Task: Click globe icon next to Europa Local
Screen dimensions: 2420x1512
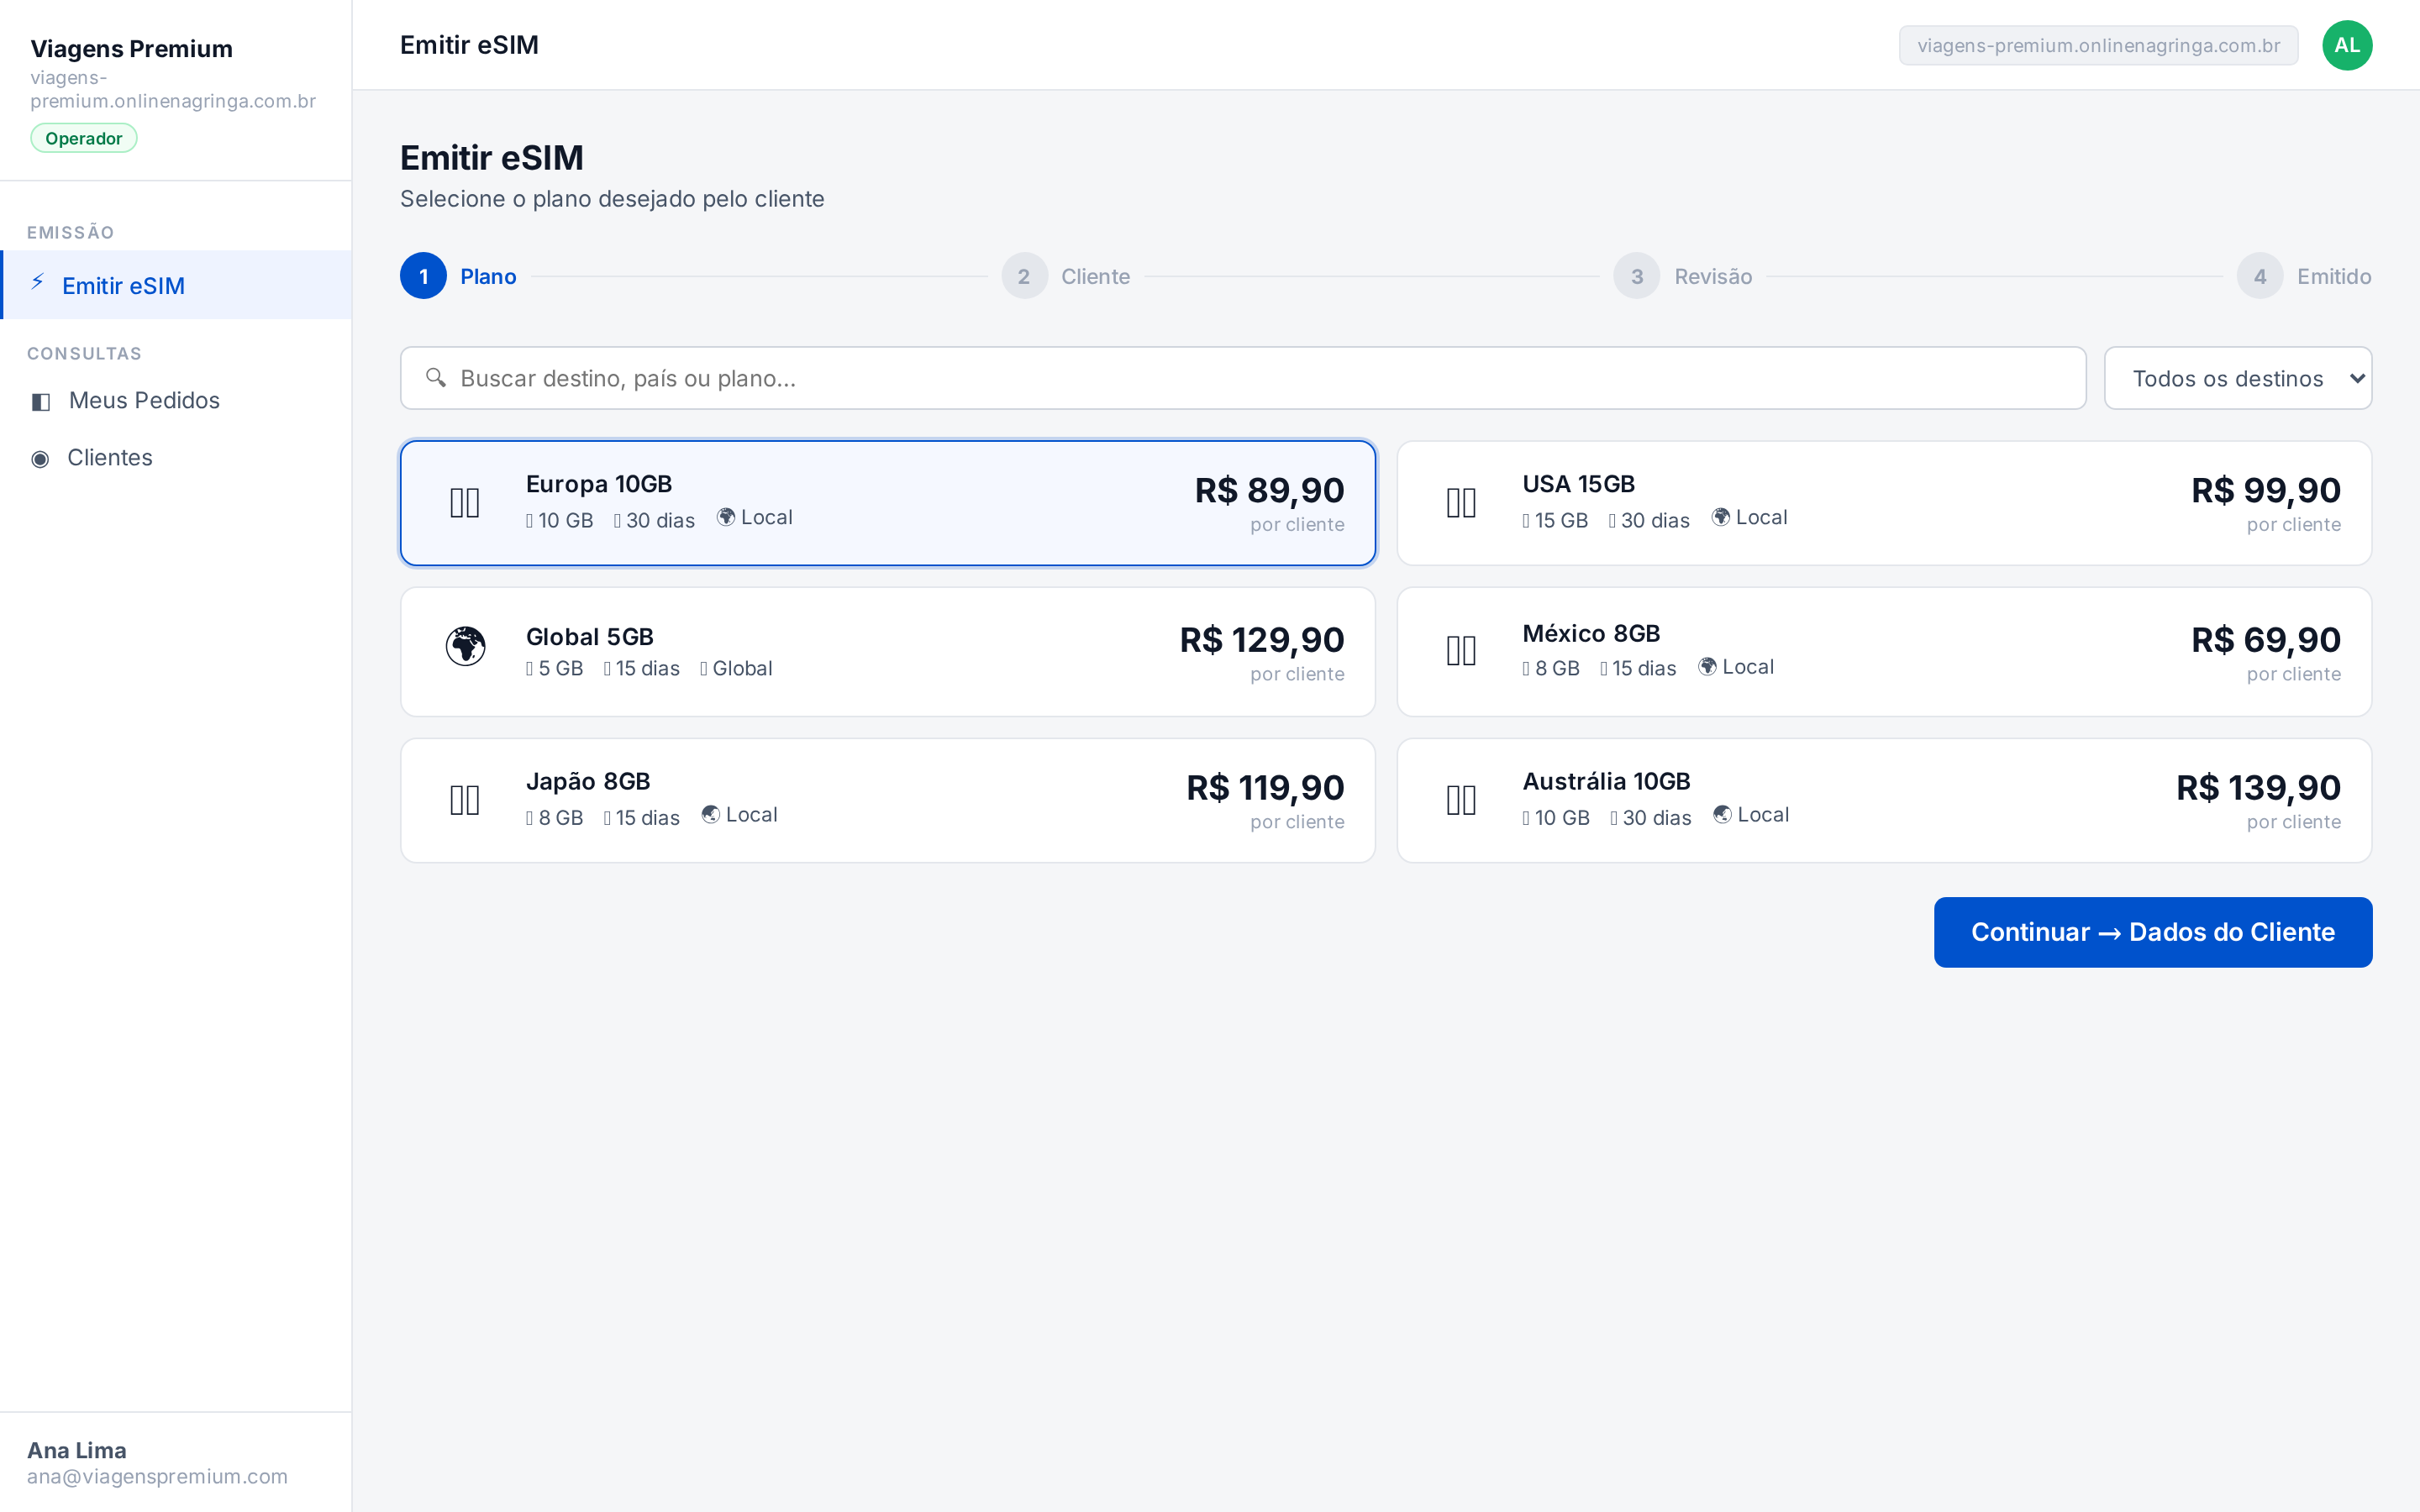Action: coord(726,517)
